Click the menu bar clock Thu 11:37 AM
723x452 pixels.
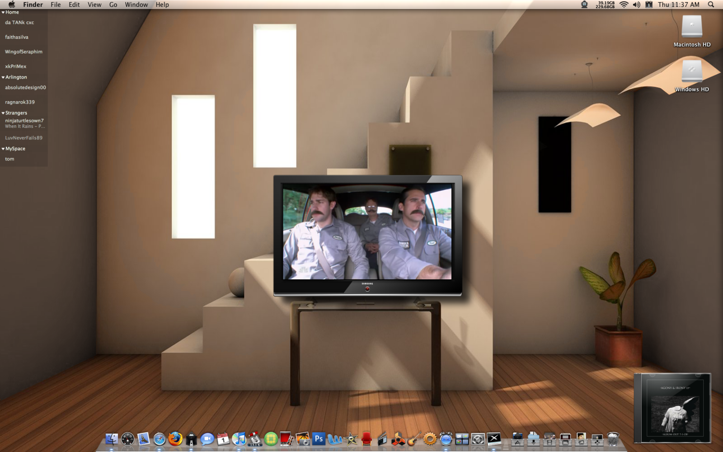pyautogui.click(x=678, y=5)
